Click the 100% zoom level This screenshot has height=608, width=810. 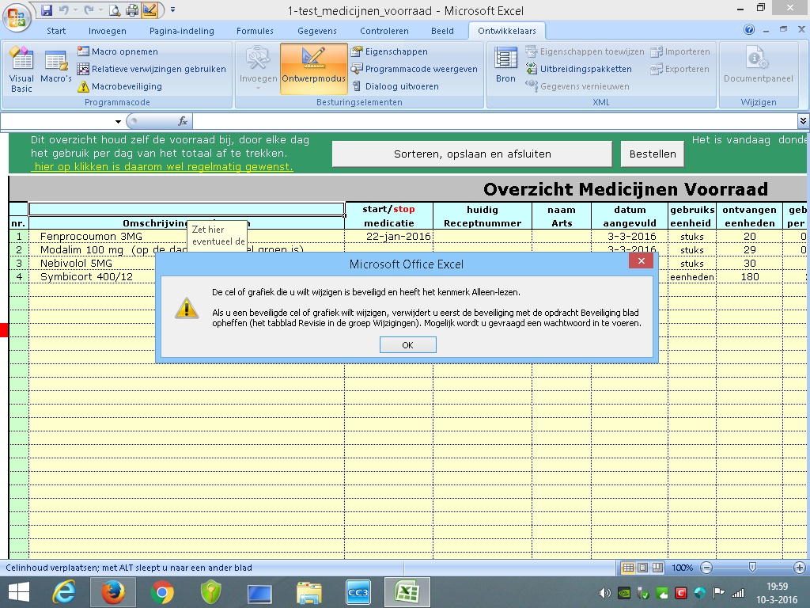point(682,568)
